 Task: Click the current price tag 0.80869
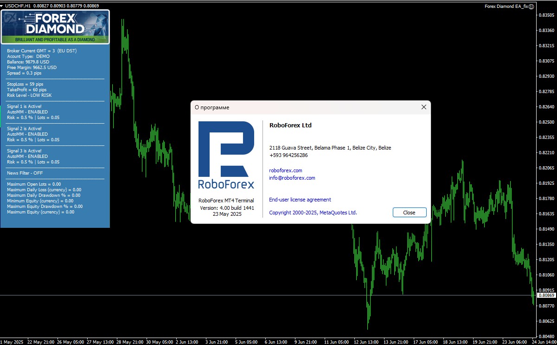(546, 295)
